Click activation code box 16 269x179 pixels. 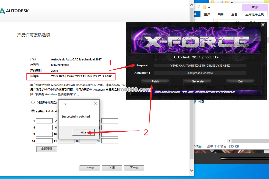point(110,141)
